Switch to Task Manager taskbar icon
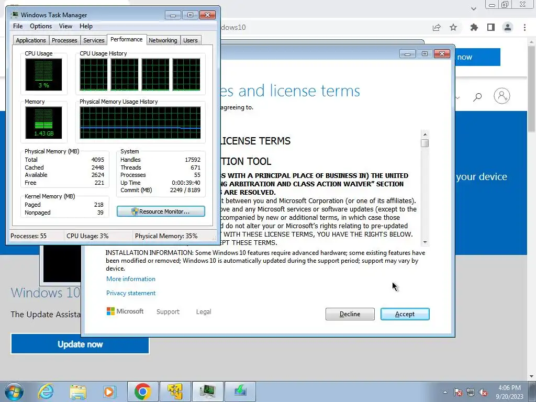 tap(208, 392)
